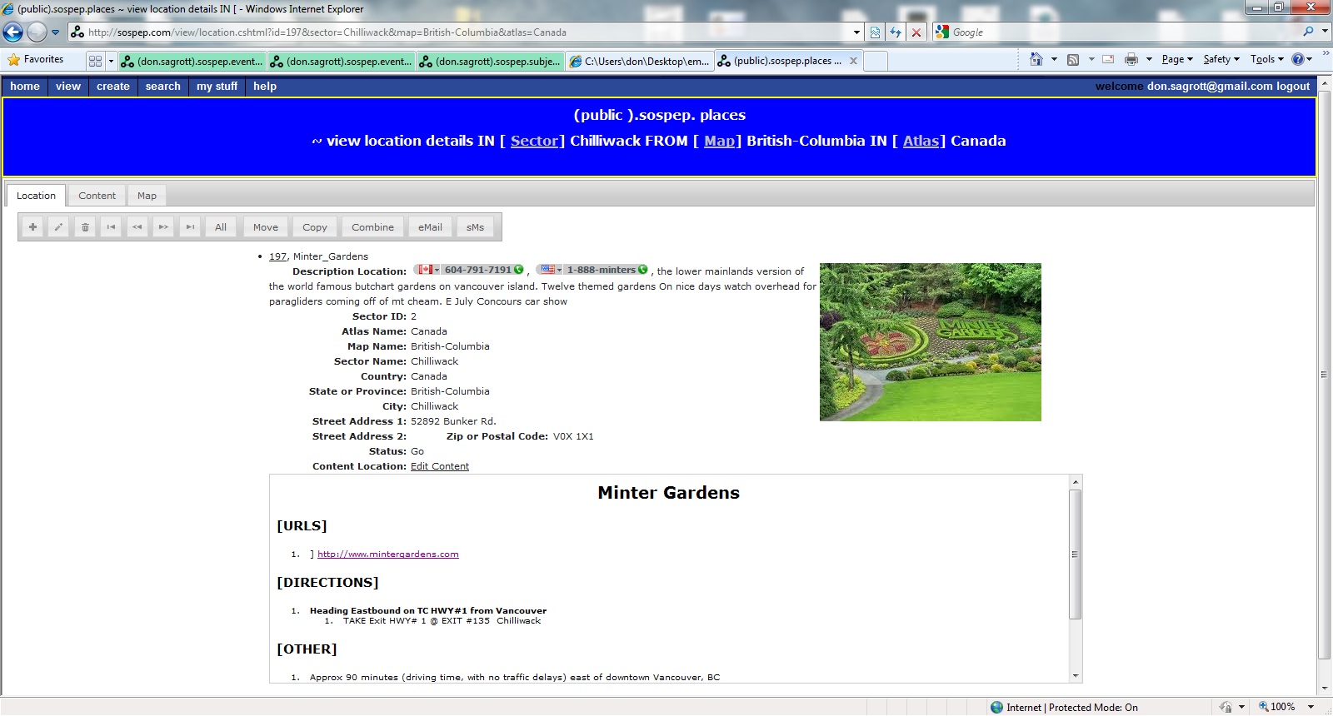Open the search menu item
This screenshot has width=1333, height=716.
163,86
